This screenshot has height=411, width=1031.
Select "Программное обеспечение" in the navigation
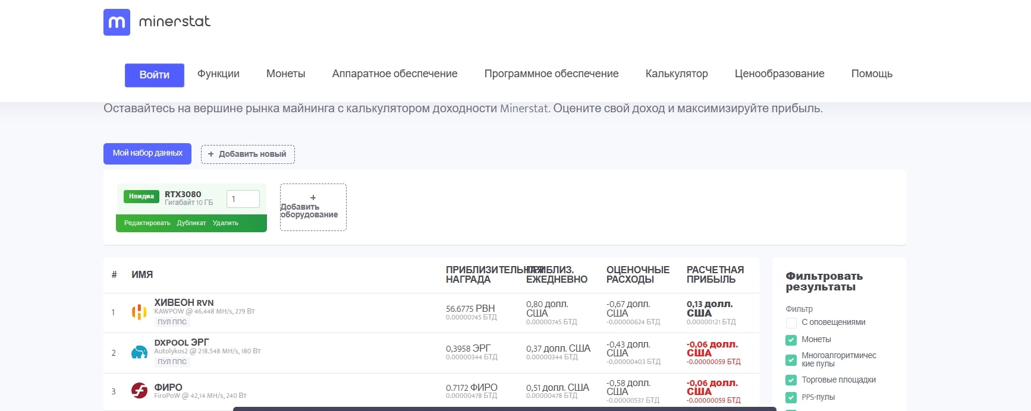point(552,74)
